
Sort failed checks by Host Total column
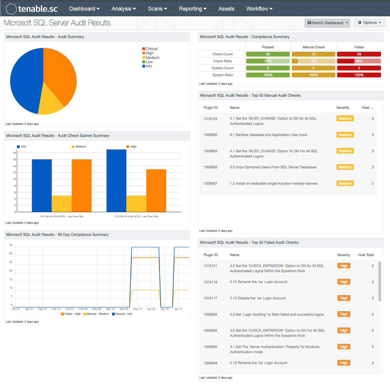[x=366, y=255]
